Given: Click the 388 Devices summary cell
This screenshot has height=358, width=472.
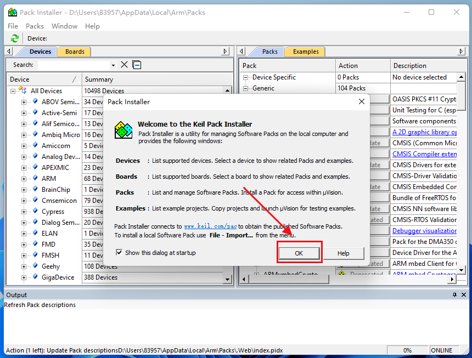Looking at the screenshot, I should [x=153, y=277].
